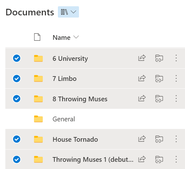
Task: Show more actions for 7 Limbo
Action: click(x=176, y=78)
